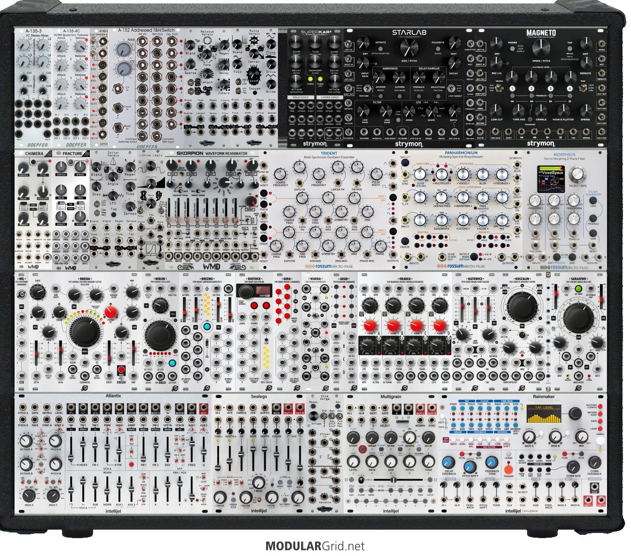Screen dimensions: 631x556
Task: Open the MODULARGrid.net link
Action: [315, 546]
